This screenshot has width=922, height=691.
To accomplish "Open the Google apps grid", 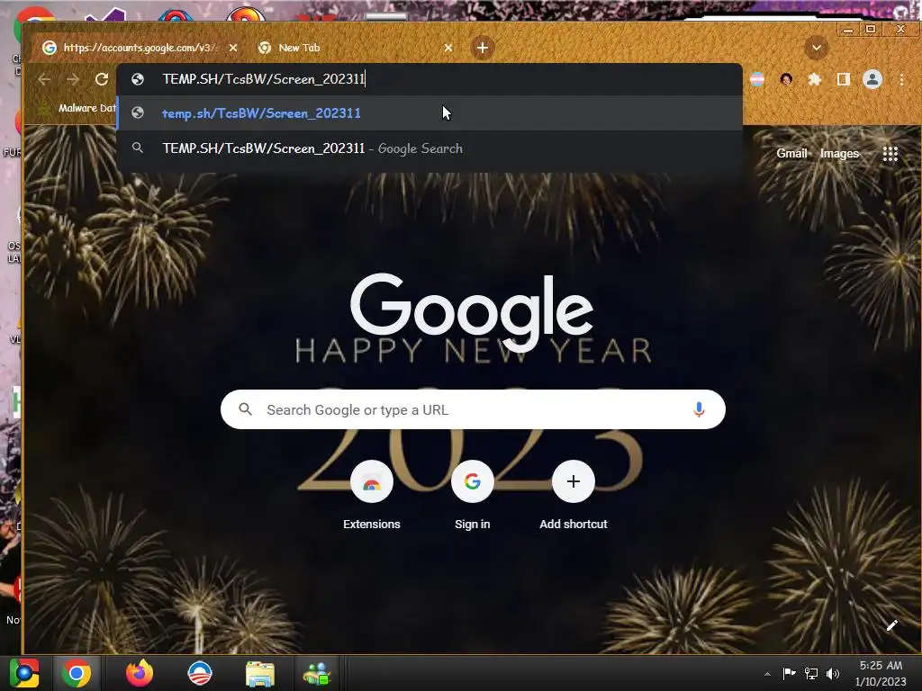I will 890,154.
